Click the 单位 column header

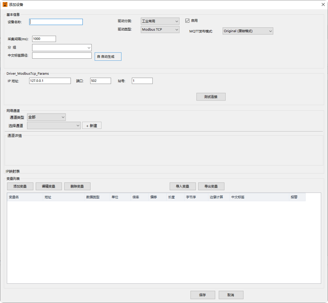click(120, 197)
